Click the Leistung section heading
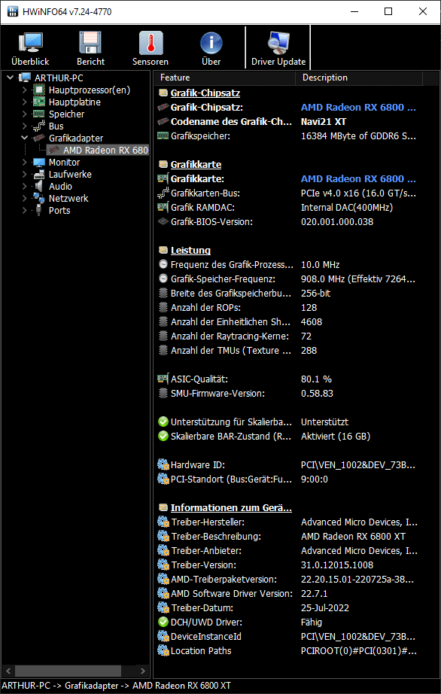The height and width of the screenshot is (694, 441). [190, 251]
